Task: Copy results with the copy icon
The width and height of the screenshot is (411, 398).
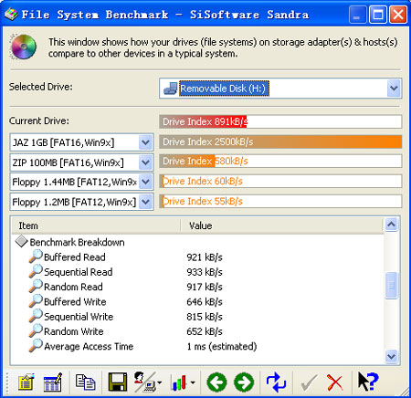Action: click(85, 382)
